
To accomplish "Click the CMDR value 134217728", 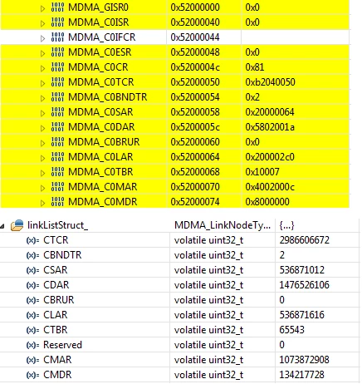I will click(301, 375).
